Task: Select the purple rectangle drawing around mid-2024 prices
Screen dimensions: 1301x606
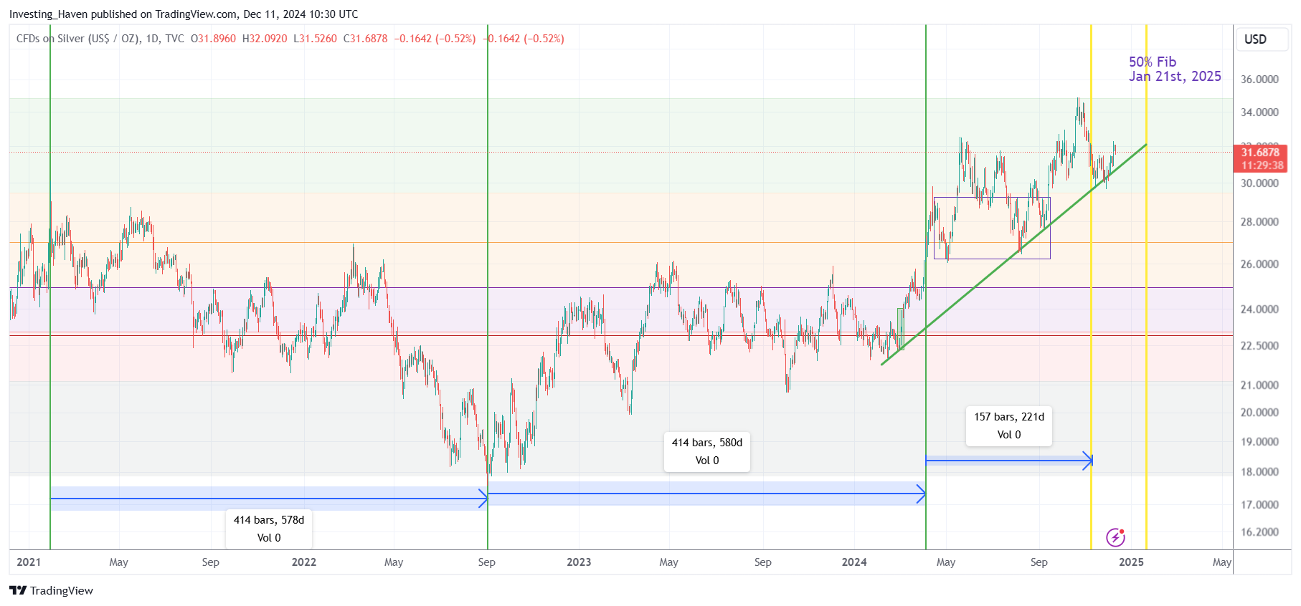Action: [x=992, y=228]
